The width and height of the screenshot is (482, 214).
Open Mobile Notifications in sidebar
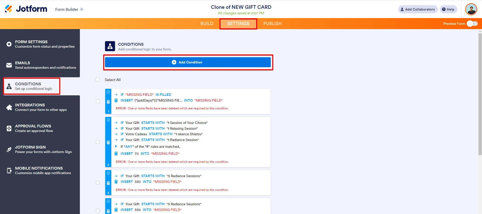(x=40, y=170)
